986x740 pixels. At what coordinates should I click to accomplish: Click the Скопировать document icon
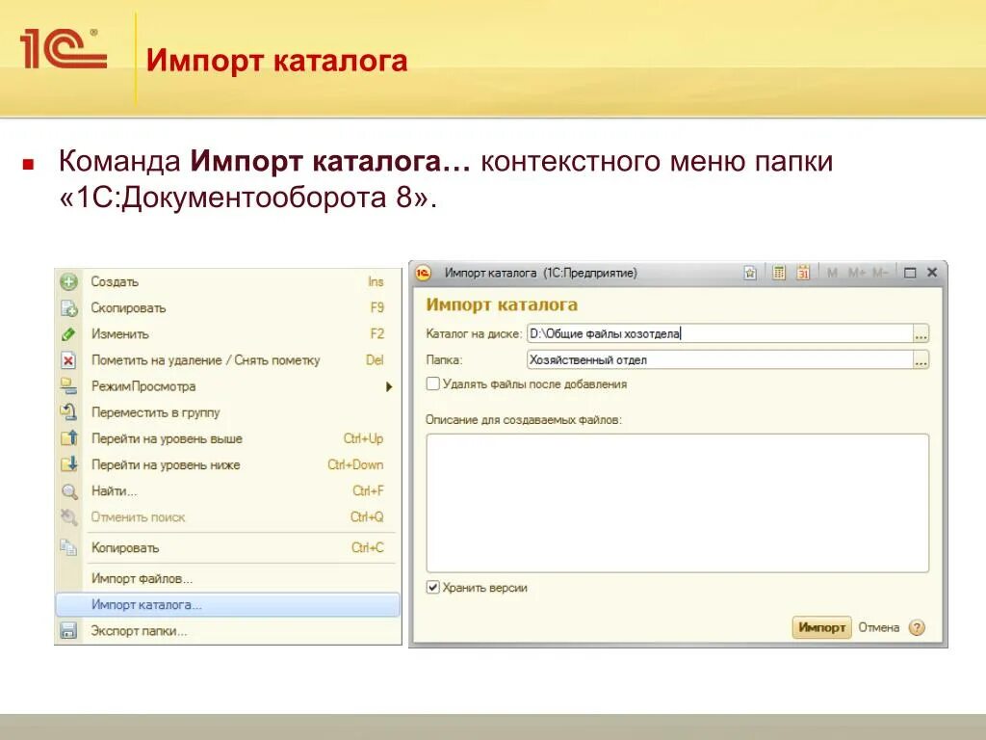tap(68, 307)
